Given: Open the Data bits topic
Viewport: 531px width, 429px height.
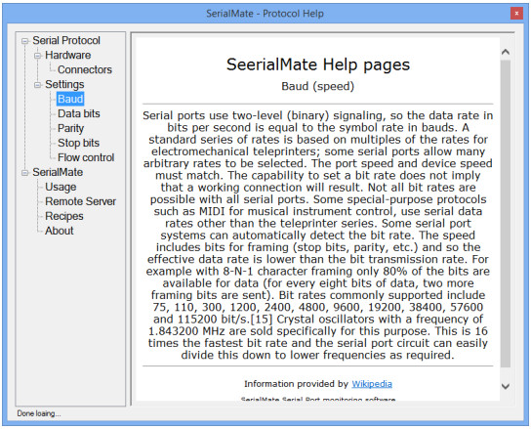Looking at the screenshot, I should coord(78,113).
